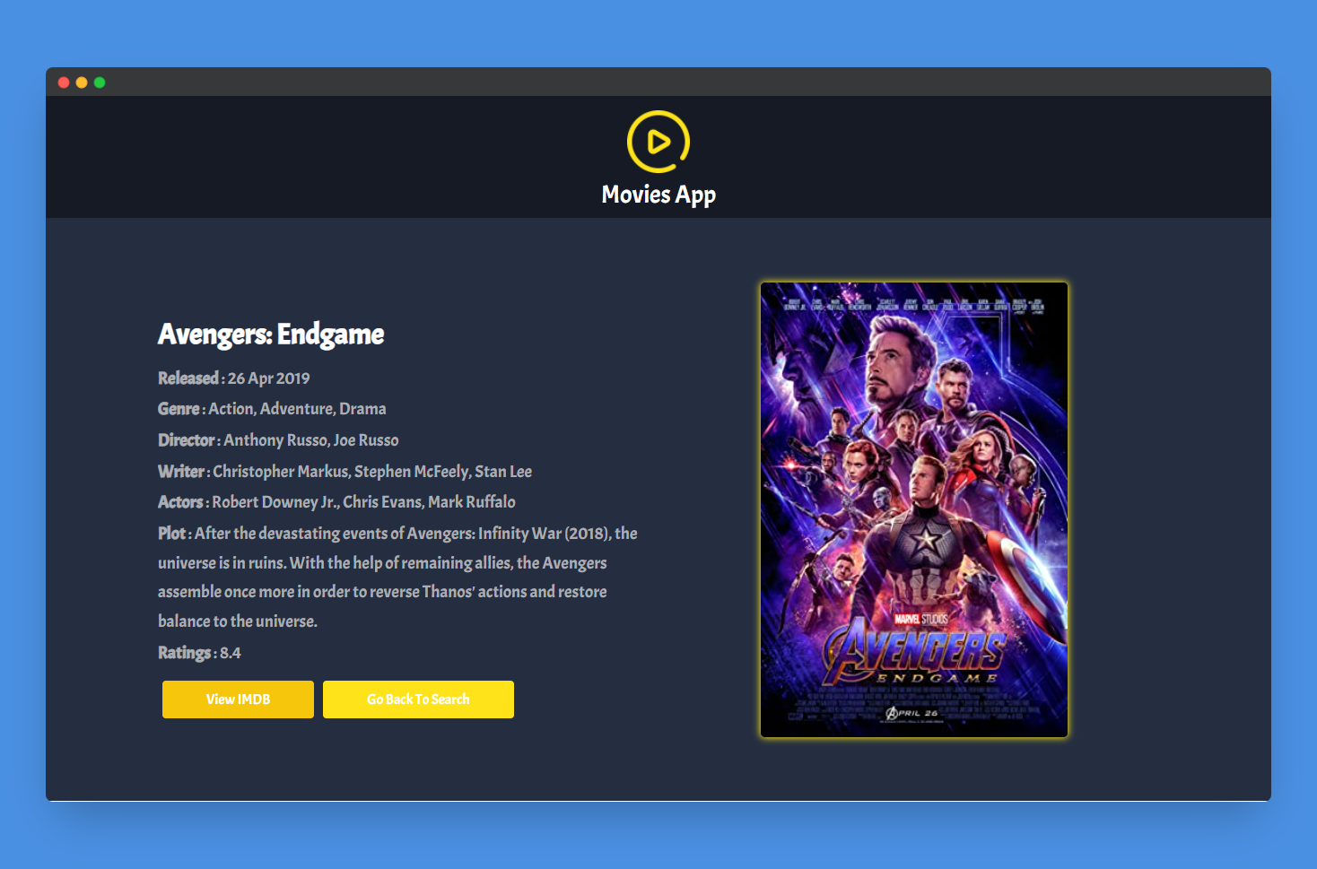Image resolution: width=1317 pixels, height=869 pixels.
Task: Click the Actors line with Robert Downey Jr.
Action: (336, 502)
